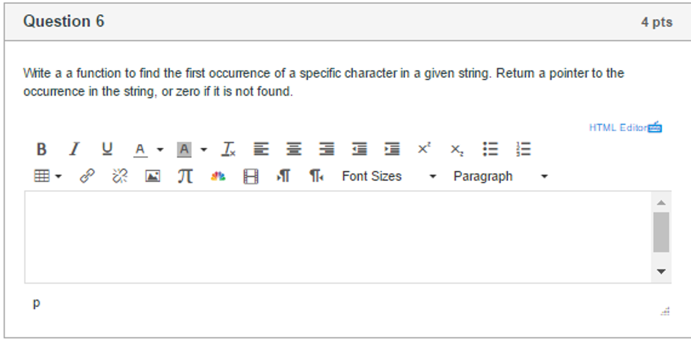Open the Font Sizes dropdown
The width and height of the screenshot is (691, 342).
coord(372,176)
